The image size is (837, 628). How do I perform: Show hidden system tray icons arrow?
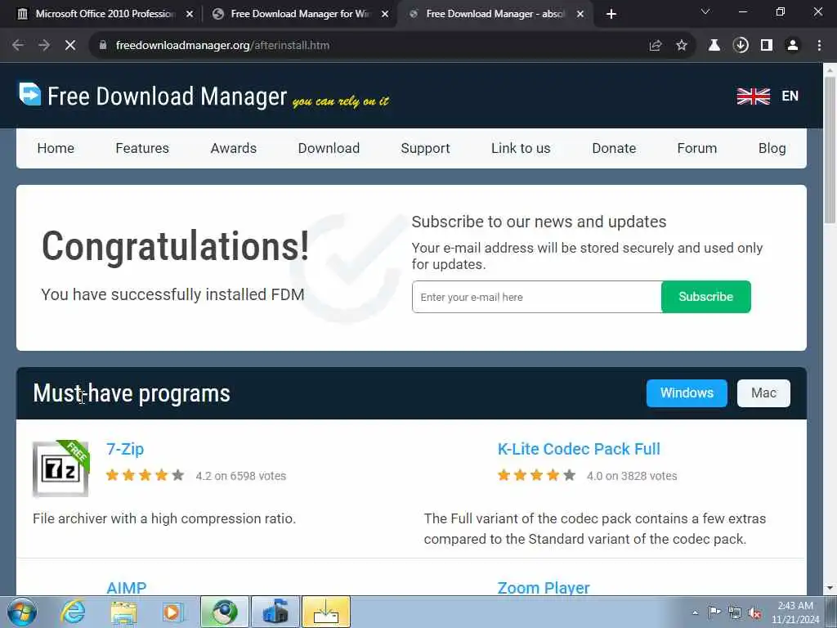pyautogui.click(x=695, y=612)
